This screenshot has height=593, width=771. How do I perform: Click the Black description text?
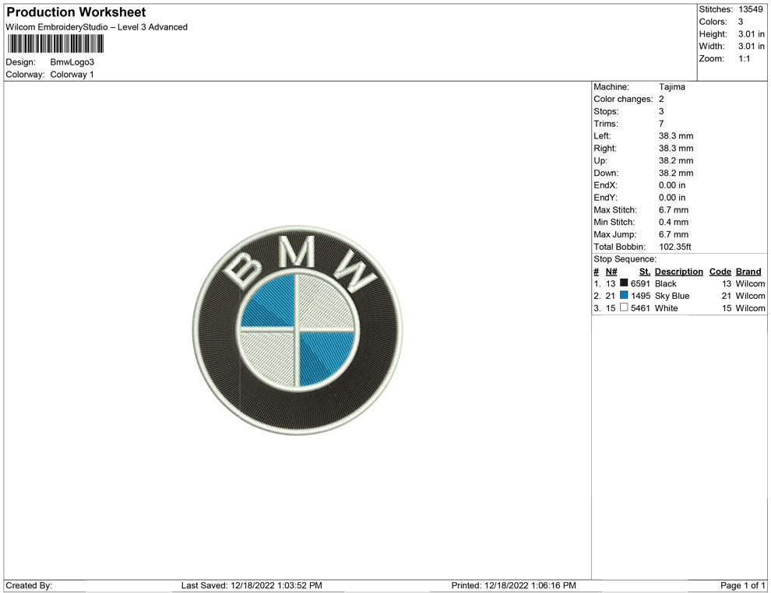(x=665, y=283)
